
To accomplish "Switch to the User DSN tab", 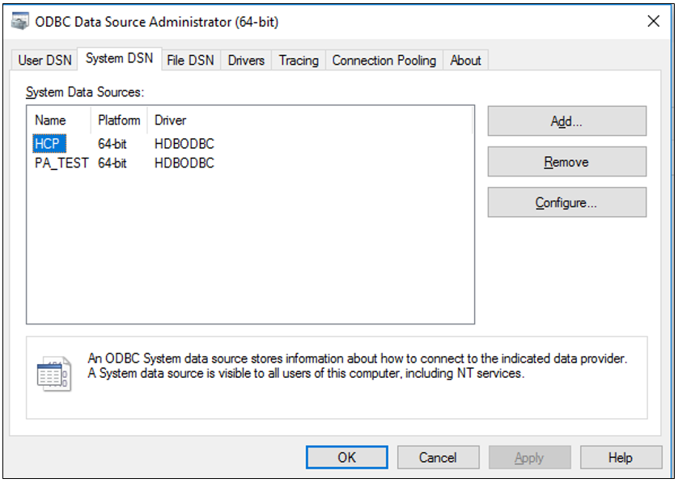I will 44,60.
